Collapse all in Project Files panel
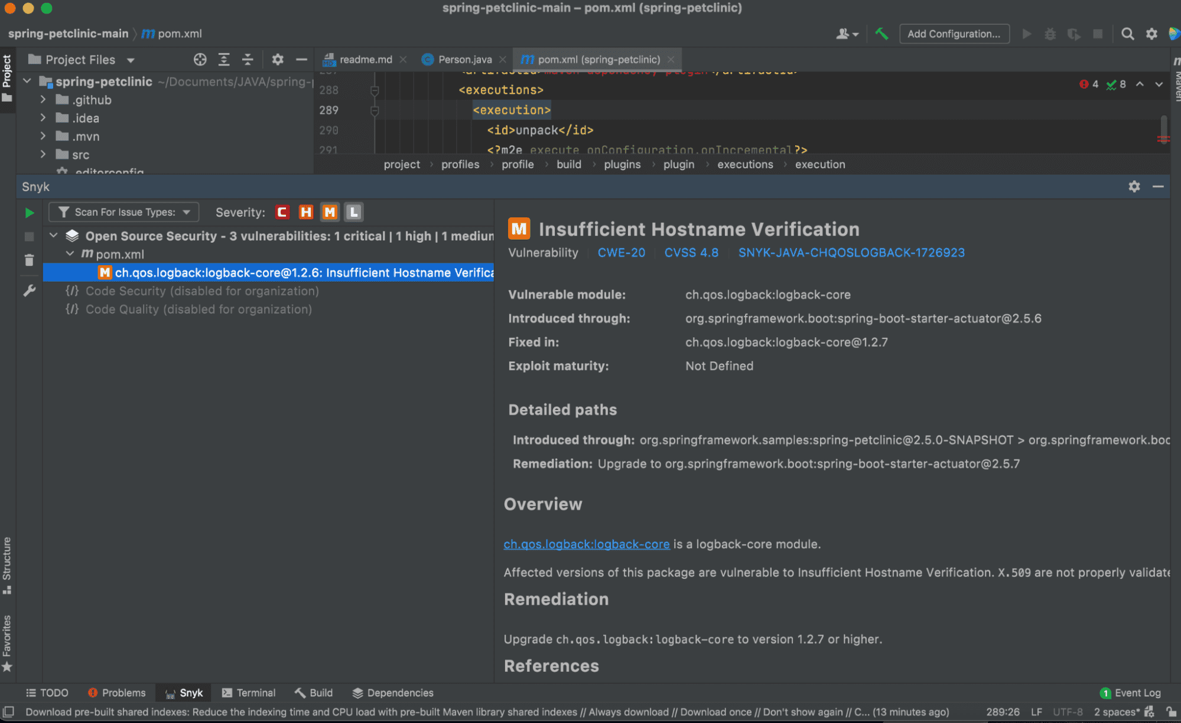 [x=248, y=59]
